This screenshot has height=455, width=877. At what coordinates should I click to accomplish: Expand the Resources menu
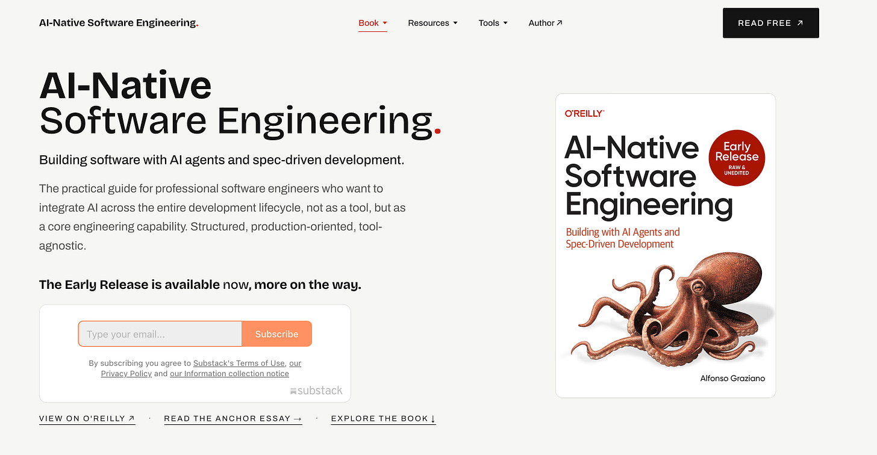click(x=432, y=23)
